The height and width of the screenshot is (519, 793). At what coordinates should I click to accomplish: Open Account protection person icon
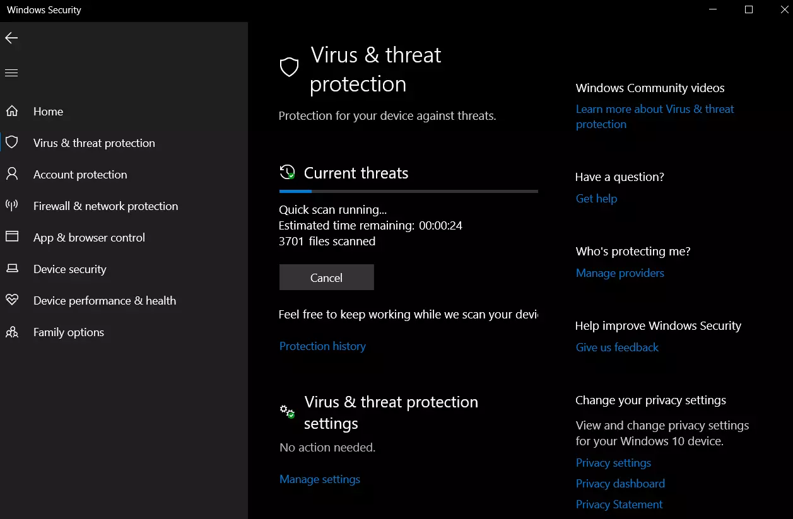pos(11,174)
